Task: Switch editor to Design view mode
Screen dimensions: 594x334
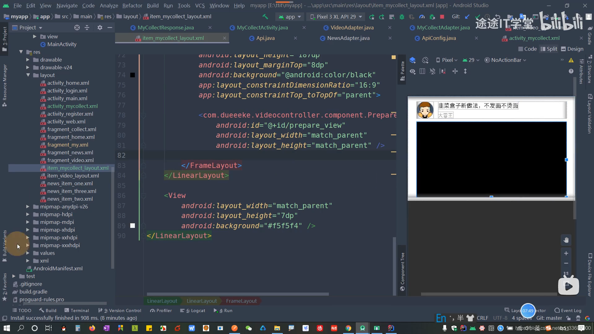Action: (x=572, y=49)
